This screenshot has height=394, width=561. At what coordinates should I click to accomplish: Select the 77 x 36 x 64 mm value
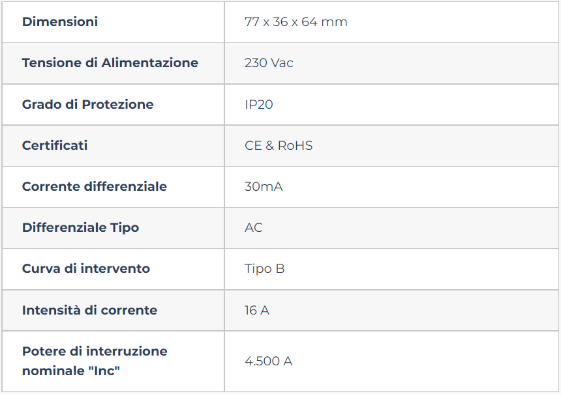pos(296,22)
